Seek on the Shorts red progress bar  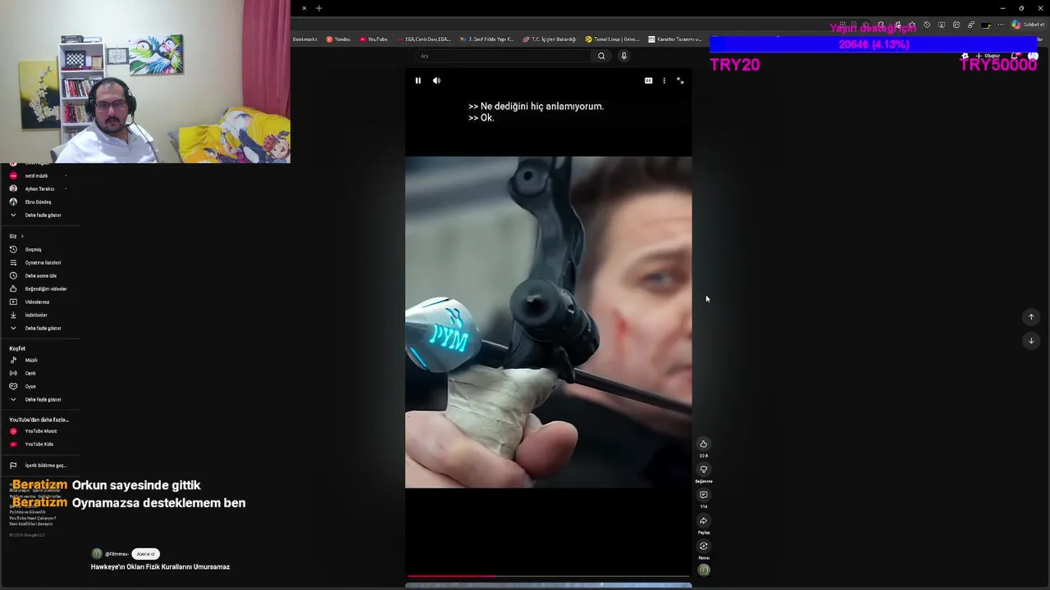coord(548,576)
